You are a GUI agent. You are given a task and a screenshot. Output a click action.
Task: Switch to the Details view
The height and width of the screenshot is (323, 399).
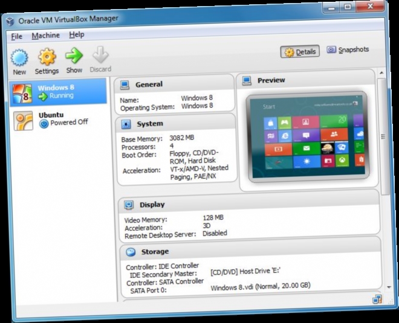(x=300, y=52)
